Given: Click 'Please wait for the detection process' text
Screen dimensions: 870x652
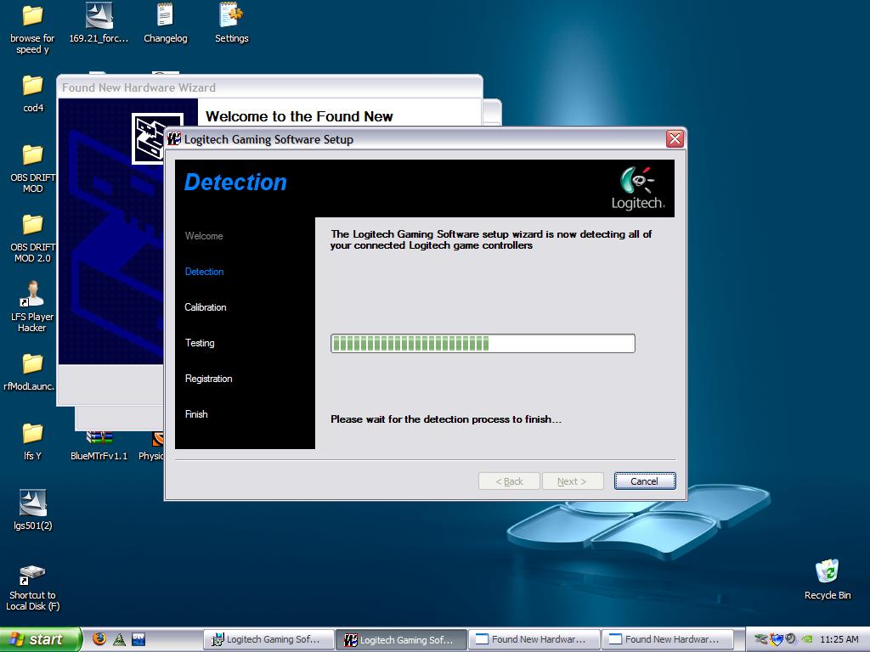Looking at the screenshot, I should (446, 419).
